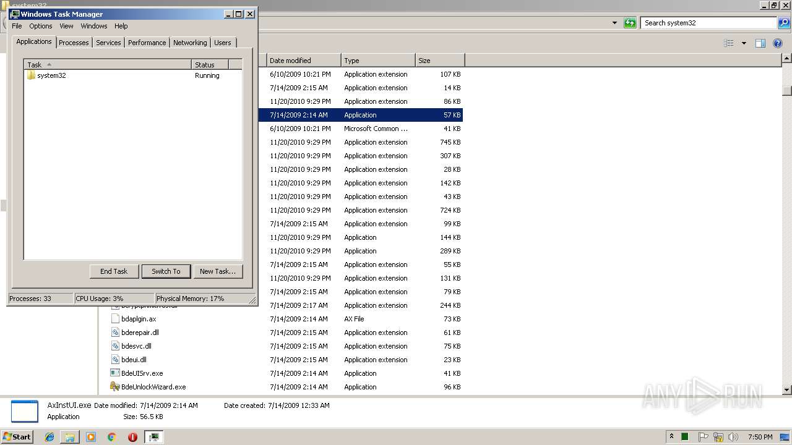Viewport: 792px width, 445px height.
Task: Switch to the Users tab
Action: 223,43
